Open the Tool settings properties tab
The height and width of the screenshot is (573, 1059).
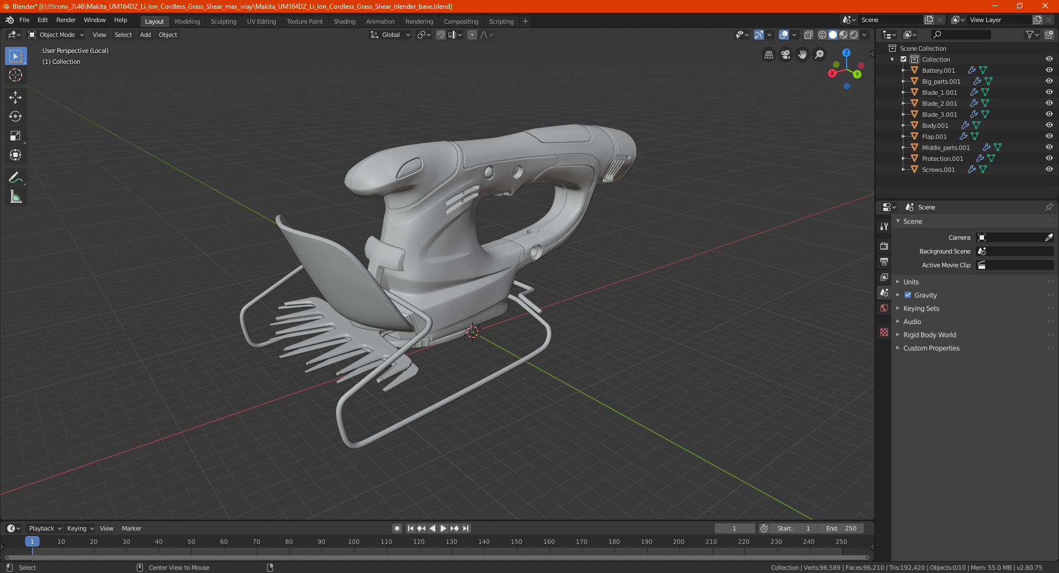[x=884, y=226]
